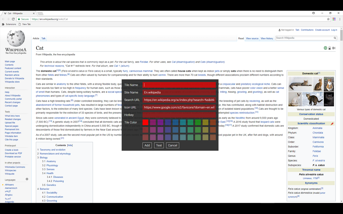The width and height of the screenshot is (343, 214).
Task: Jump to the Taxonomy and evolution contents entry
Action: coord(53,150)
